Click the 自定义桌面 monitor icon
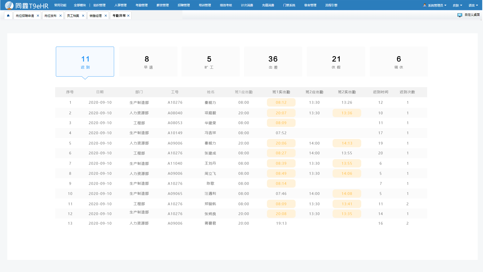Screen dimensions: 483x272 [x=460, y=15]
